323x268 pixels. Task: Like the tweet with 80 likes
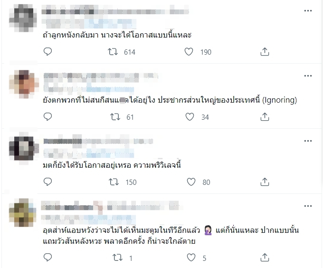(191, 182)
